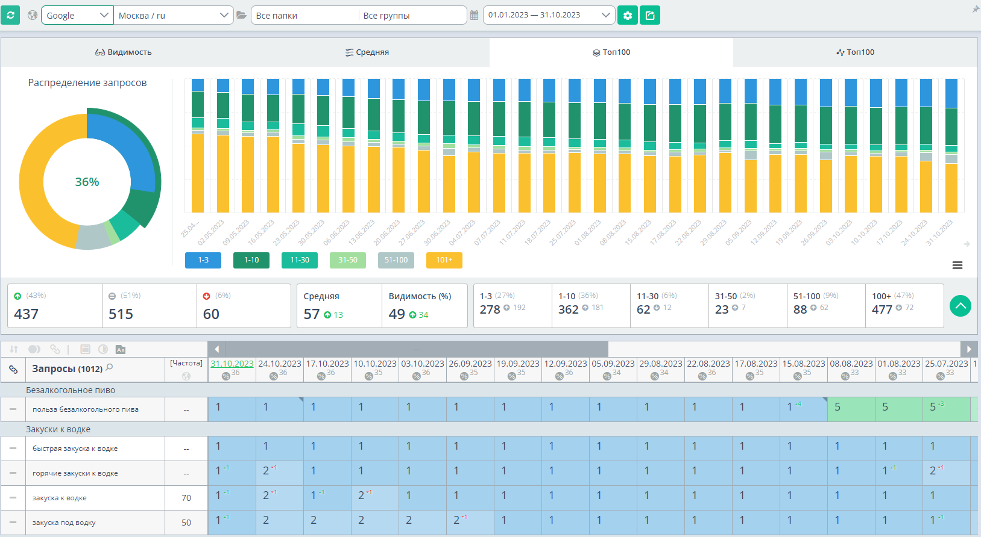
Task: Toggle row for горячие закуски к водке
Action: coord(13,473)
